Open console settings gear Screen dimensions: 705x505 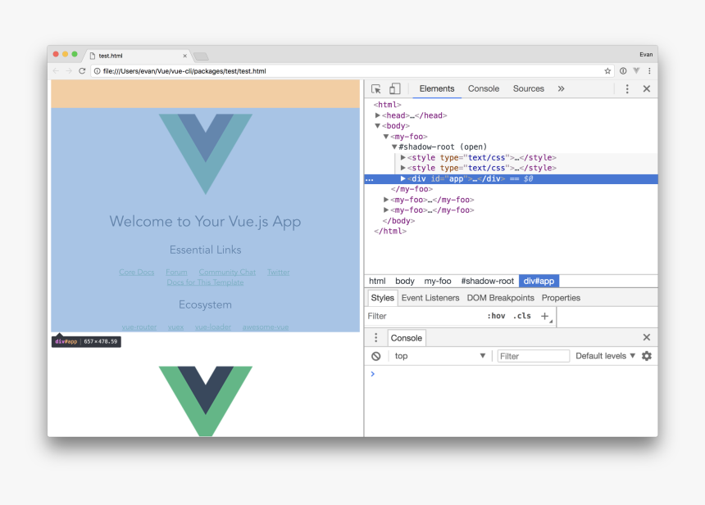point(647,356)
